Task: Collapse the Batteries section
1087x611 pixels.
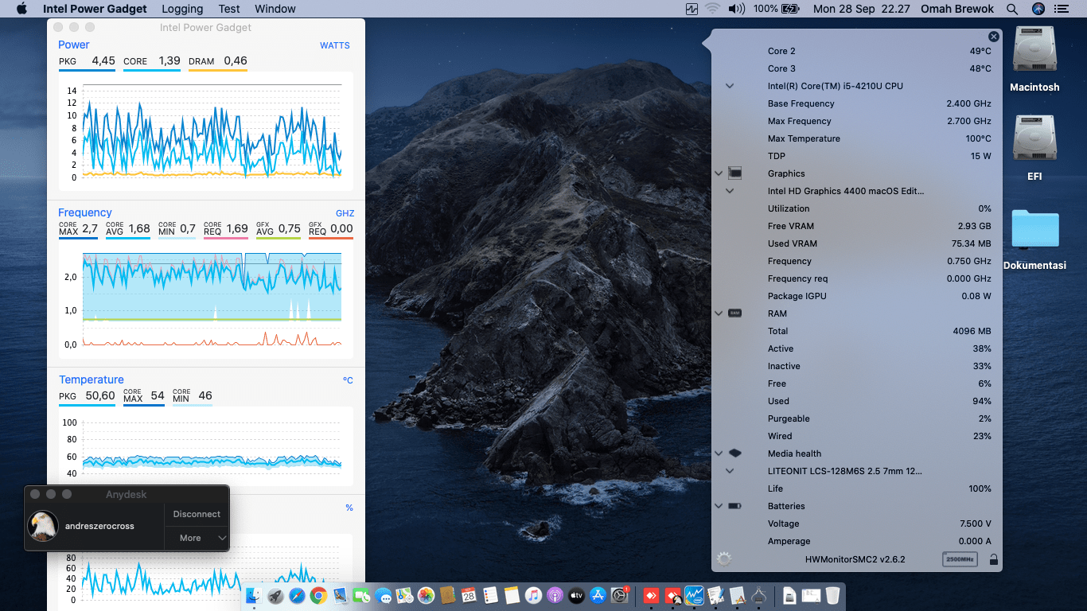Action: (719, 506)
